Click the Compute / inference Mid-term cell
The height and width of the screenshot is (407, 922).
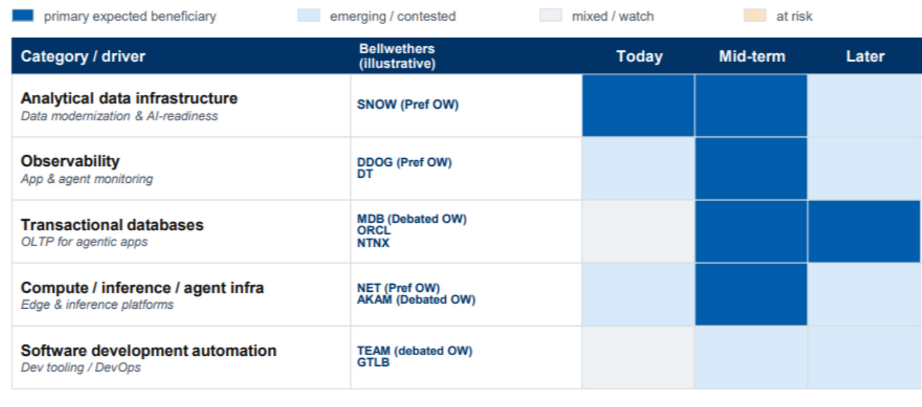coord(751,294)
